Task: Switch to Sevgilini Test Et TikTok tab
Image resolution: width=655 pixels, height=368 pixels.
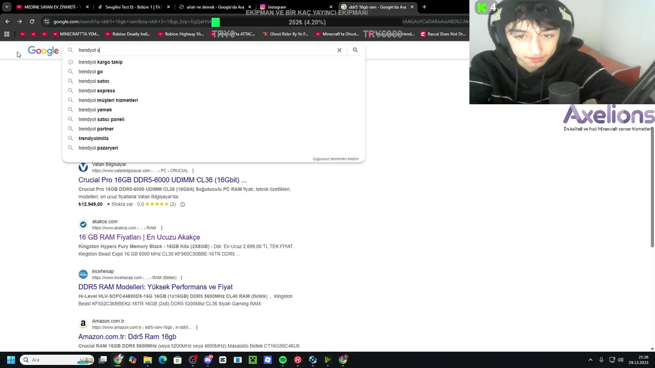Action: pyautogui.click(x=134, y=7)
